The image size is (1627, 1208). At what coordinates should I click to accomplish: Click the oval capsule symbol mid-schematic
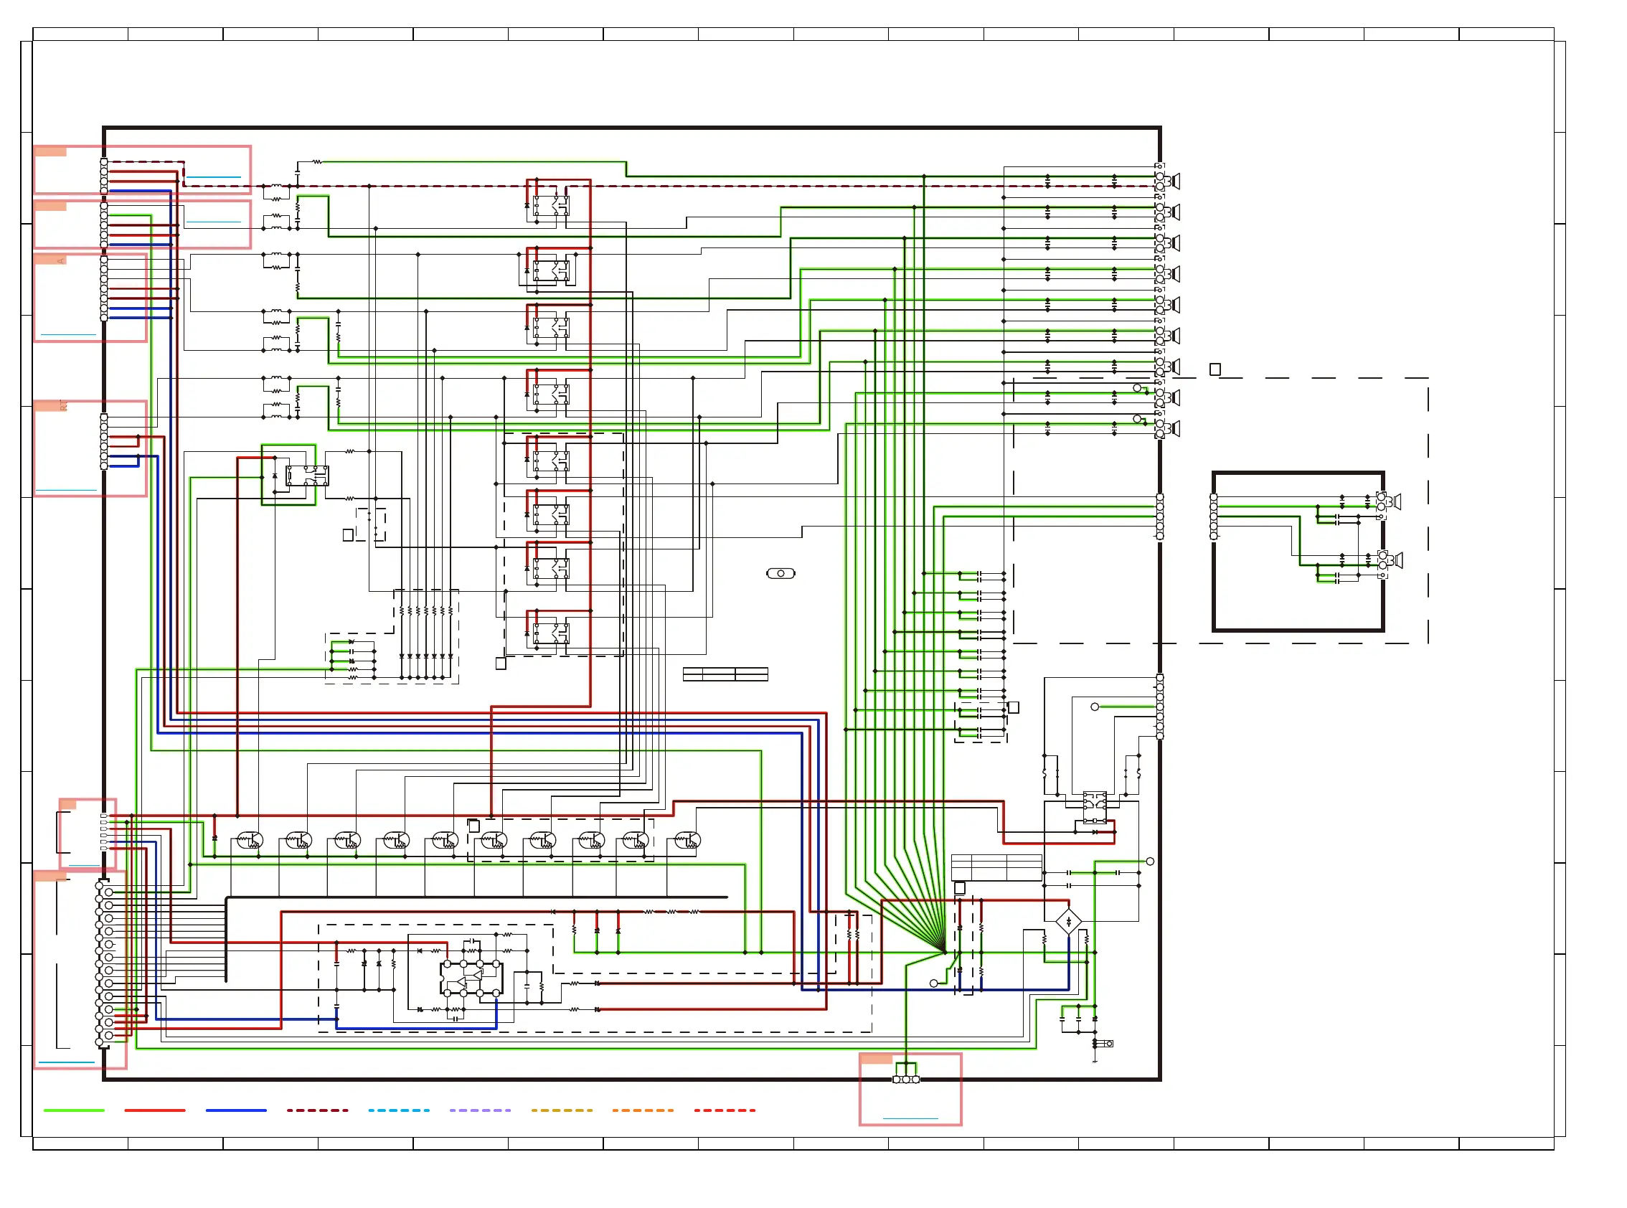click(x=781, y=573)
